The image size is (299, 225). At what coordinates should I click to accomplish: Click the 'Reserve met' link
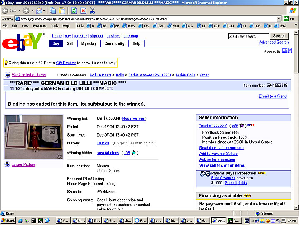click(x=134, y=119)
